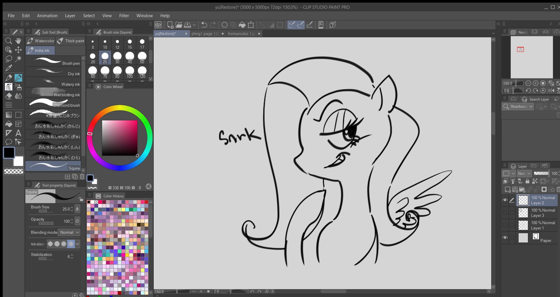
Task: Hide Layer 2 using its eye icon
Action: tap(505, 200)
